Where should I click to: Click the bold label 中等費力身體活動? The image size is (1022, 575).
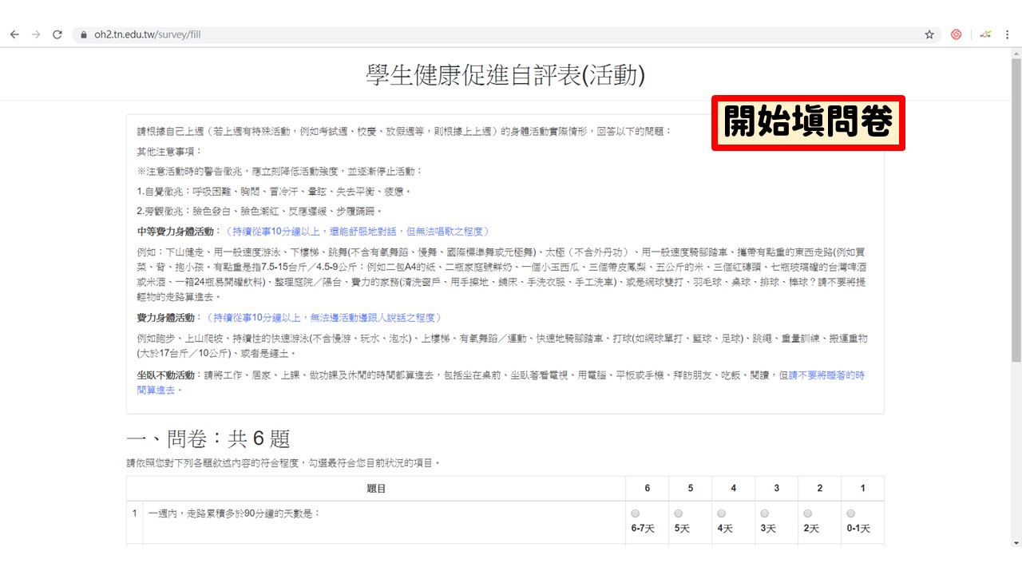(175, 232)
